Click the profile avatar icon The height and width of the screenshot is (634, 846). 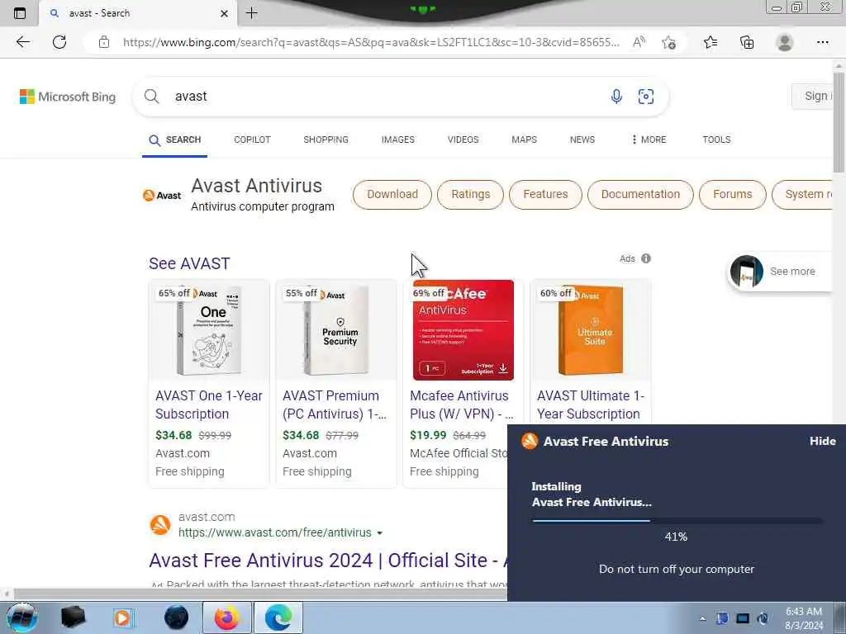coord(785,42)
